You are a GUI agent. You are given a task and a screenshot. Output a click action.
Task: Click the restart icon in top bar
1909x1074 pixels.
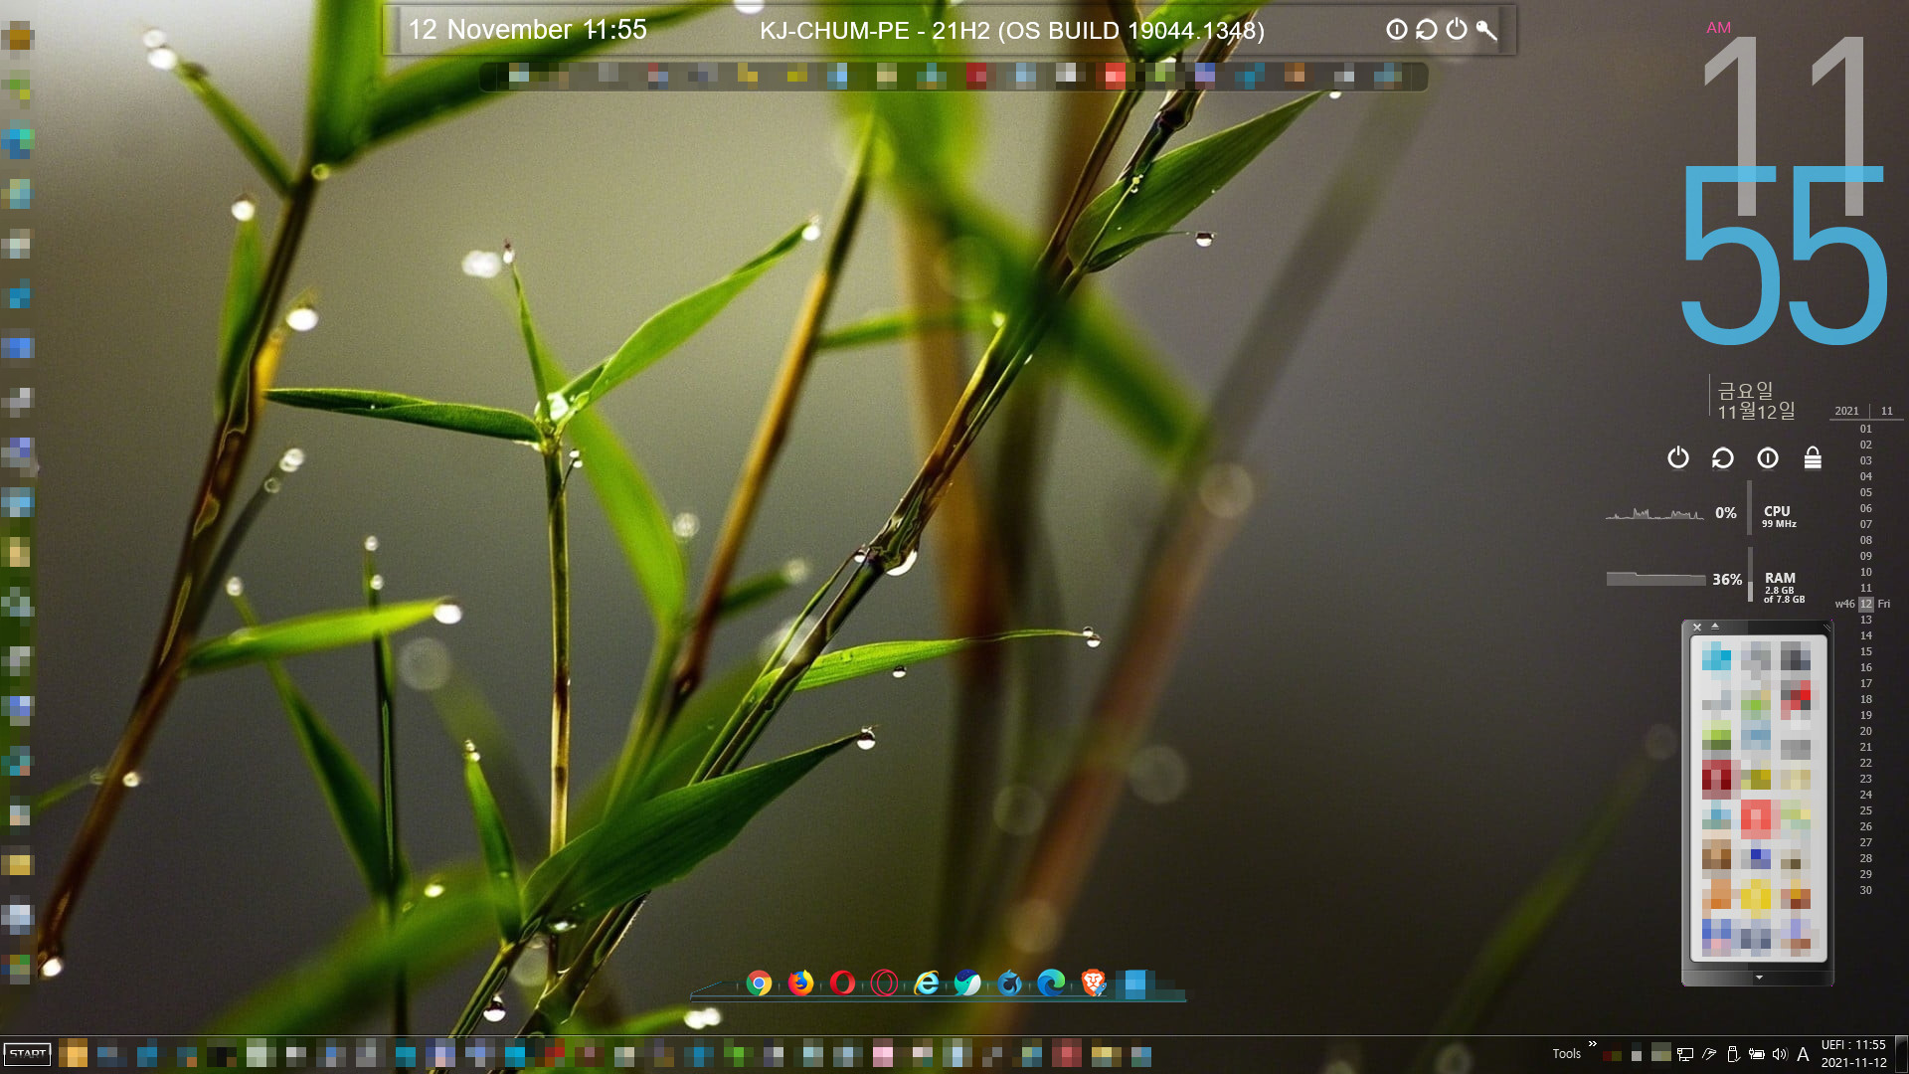[1427, 30]
